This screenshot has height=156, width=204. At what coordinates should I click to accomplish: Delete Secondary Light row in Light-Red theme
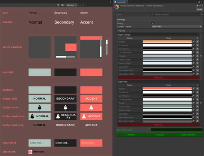pyautogui.click(x=198, y=121)
